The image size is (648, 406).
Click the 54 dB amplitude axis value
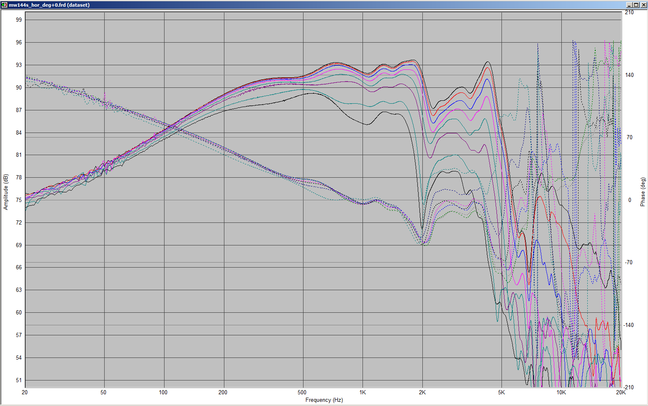pyautogui.click(x=19, y=358)
